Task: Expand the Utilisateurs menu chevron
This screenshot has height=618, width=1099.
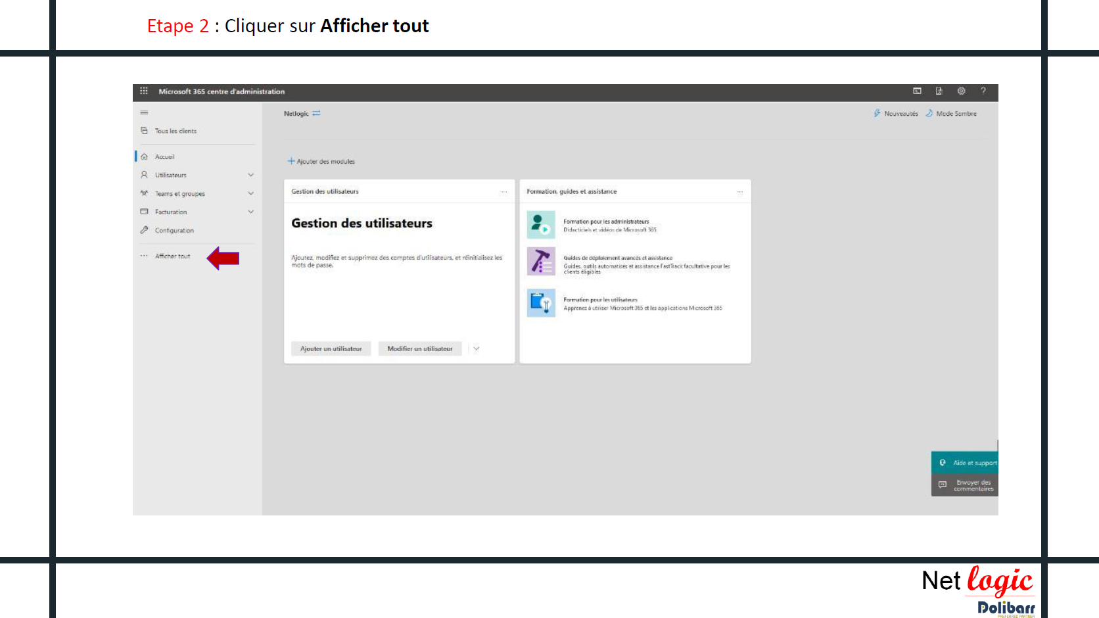Action: (250, 175)
